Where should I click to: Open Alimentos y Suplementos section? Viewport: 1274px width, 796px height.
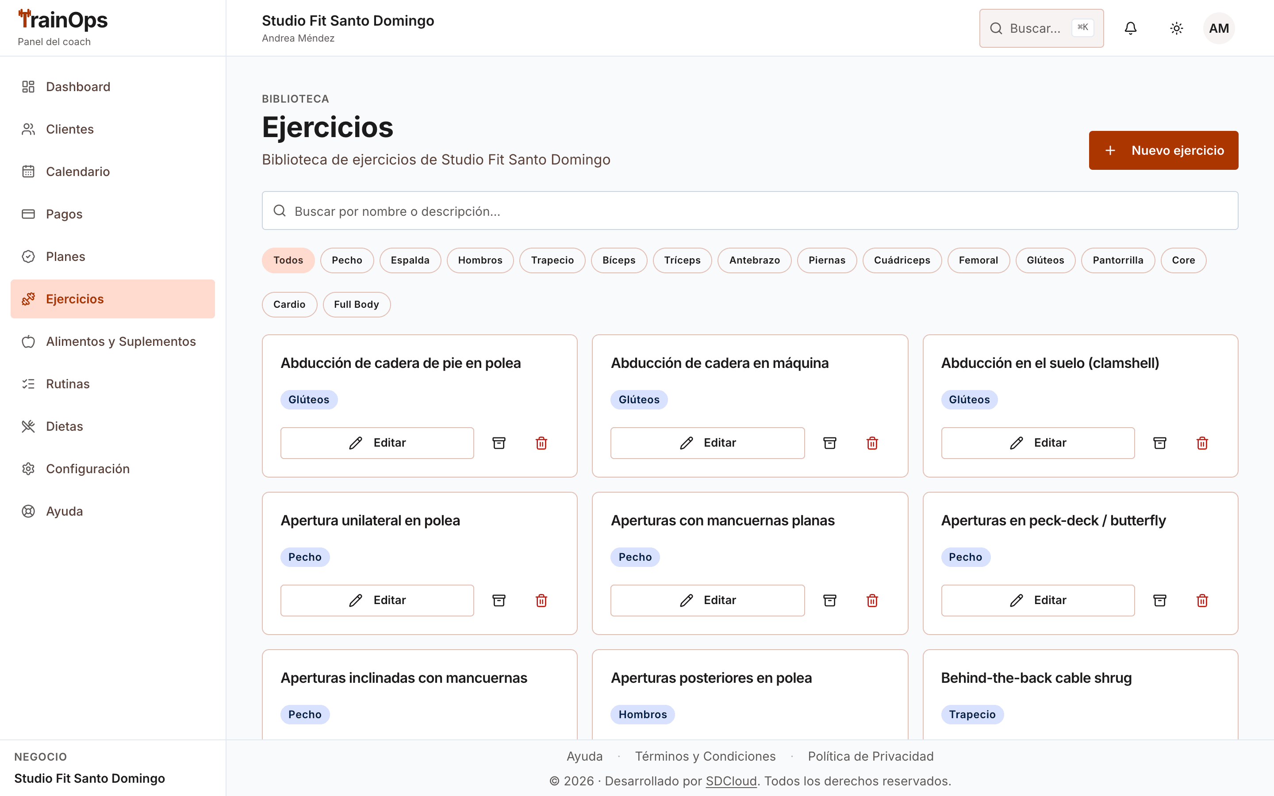(x=113, y=341)
